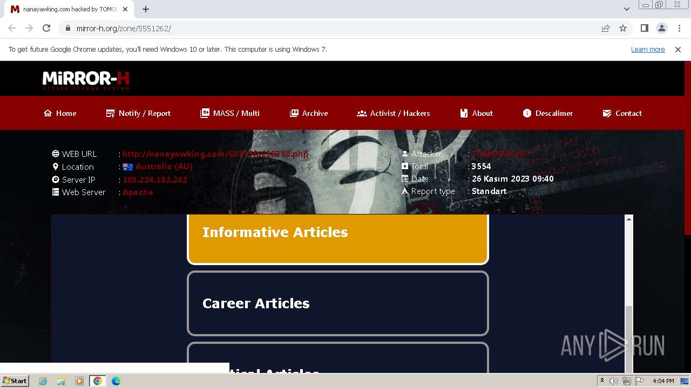Close the nanayawking.com hacked tab
Image resolution: width=691 pixels, height=388 pixels.
coord(125,9)
